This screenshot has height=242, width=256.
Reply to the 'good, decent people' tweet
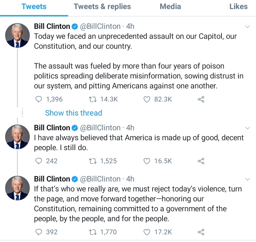39,161
